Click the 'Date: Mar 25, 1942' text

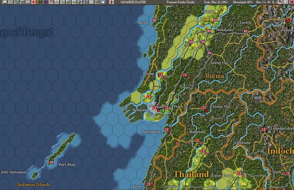(216, 2)
